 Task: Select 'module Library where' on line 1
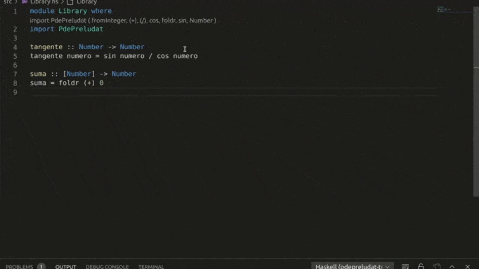click(71, 11)
